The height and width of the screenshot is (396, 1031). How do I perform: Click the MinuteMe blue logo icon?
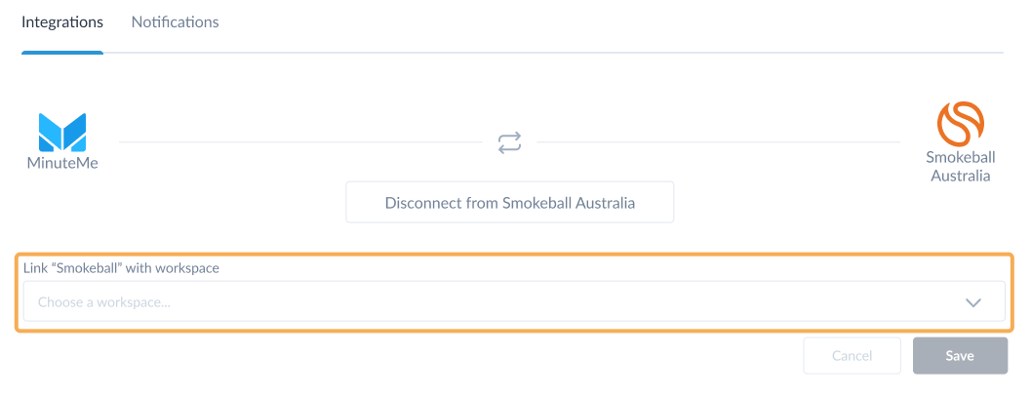click(x=62, y=133)
